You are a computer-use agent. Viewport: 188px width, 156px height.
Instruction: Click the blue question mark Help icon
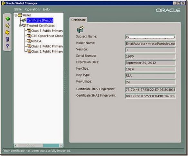click(7, 46)
